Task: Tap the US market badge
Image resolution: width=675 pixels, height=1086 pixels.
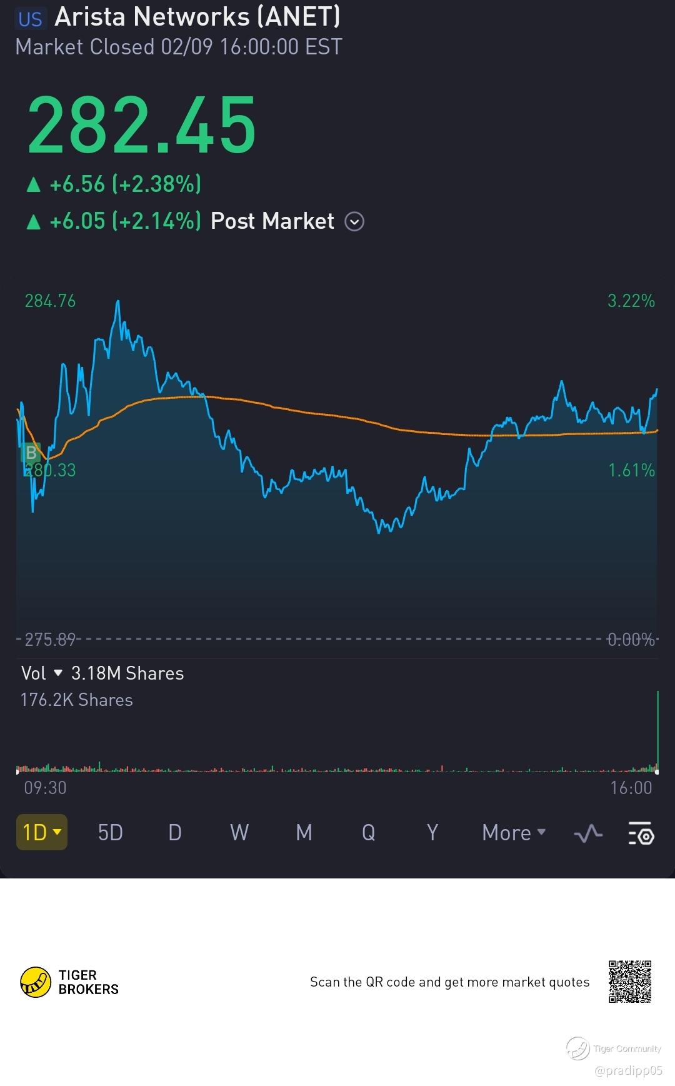Action: pos(30,19)
